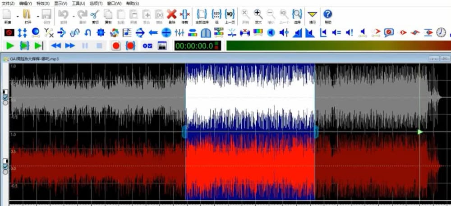Viewport: 451px width, 206px height.
Task: Select the upper channel round radio button
Action: click(5, 103)
